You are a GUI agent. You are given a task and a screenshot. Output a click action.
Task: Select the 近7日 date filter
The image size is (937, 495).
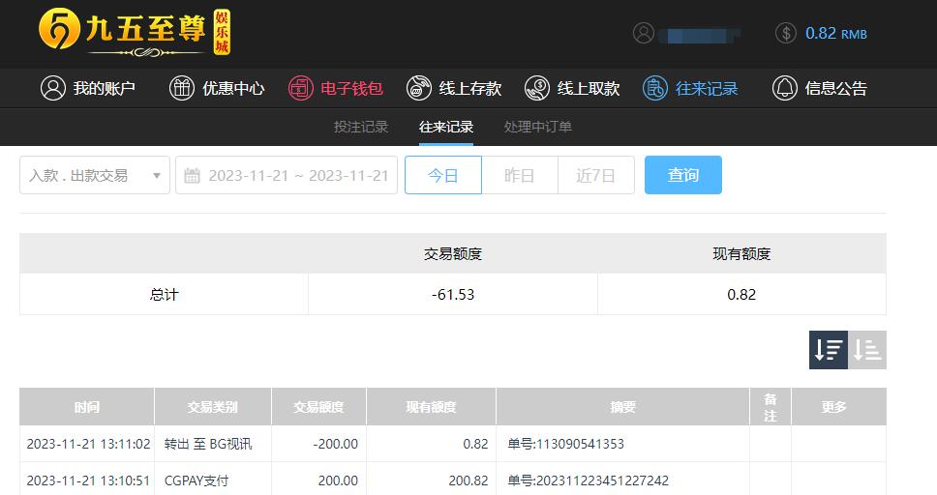point(595,175)
